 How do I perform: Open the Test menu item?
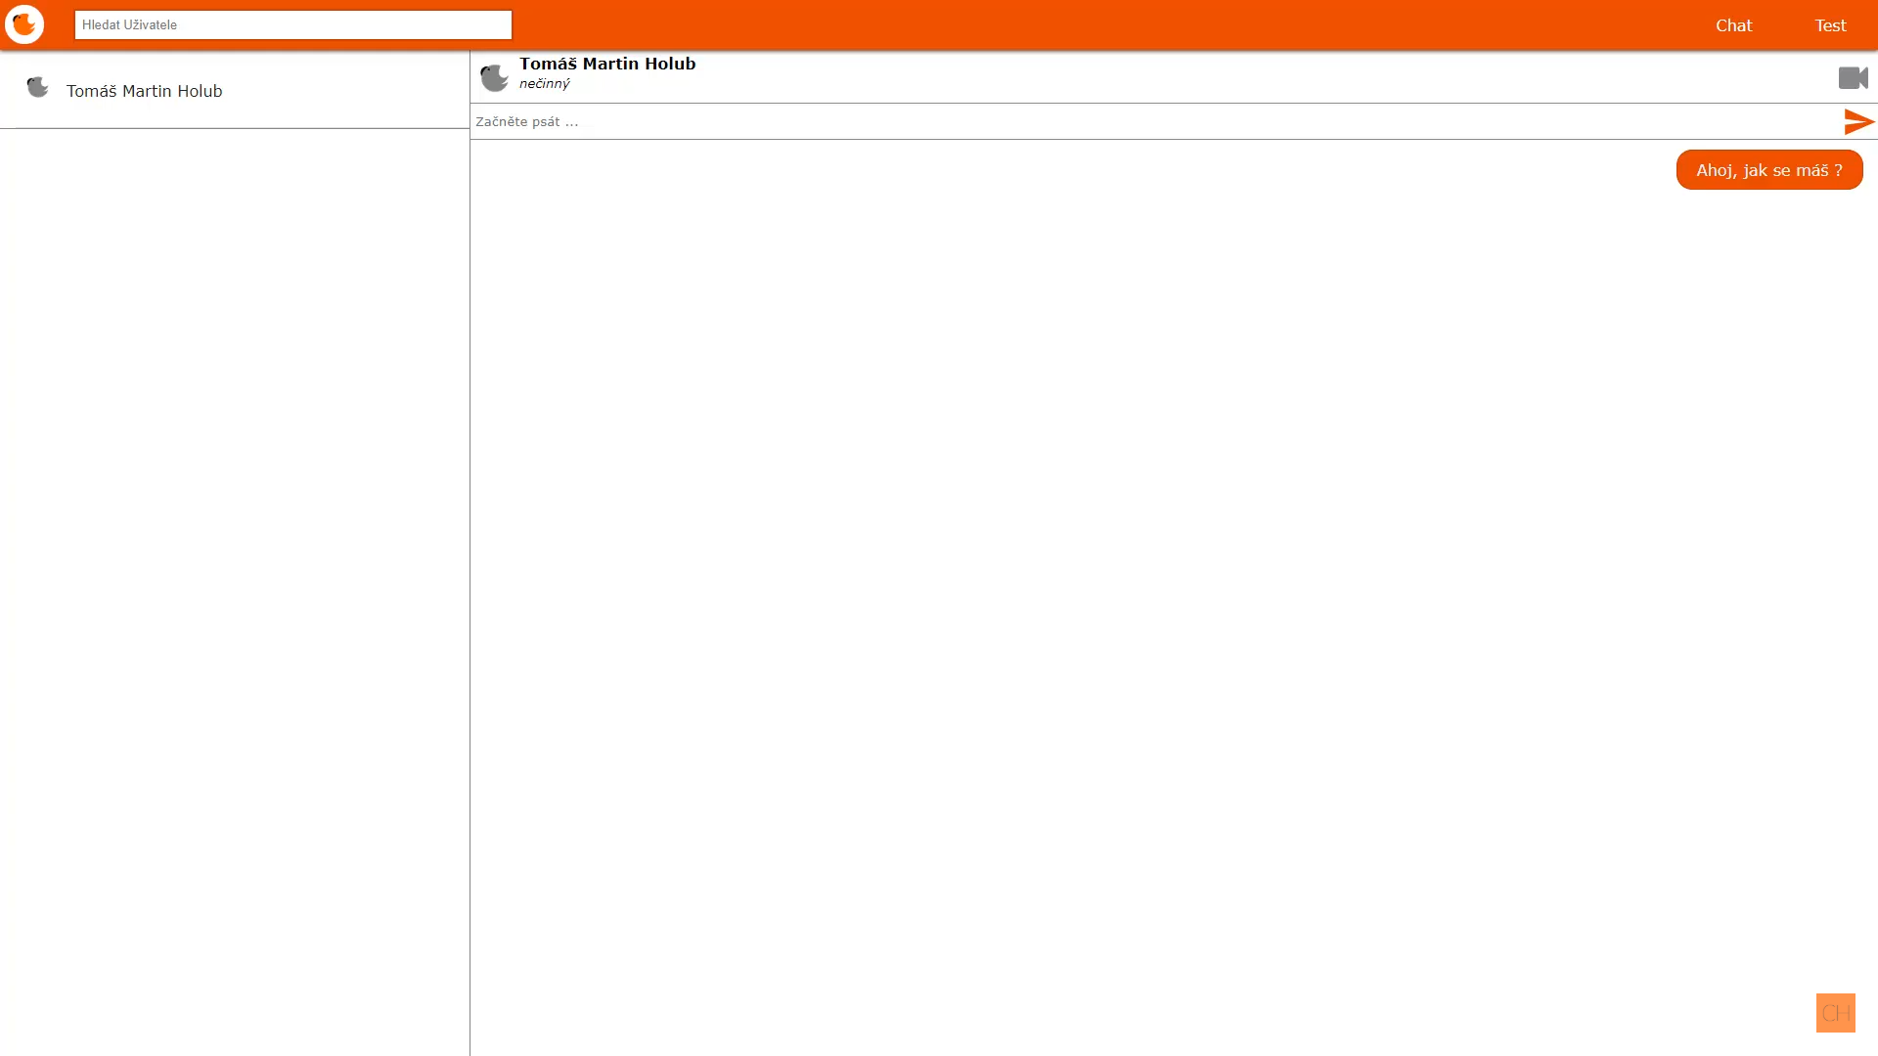pos(1830,25)
